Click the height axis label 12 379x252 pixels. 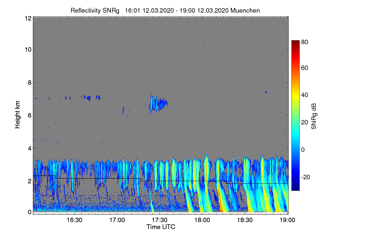pos(28,18)
